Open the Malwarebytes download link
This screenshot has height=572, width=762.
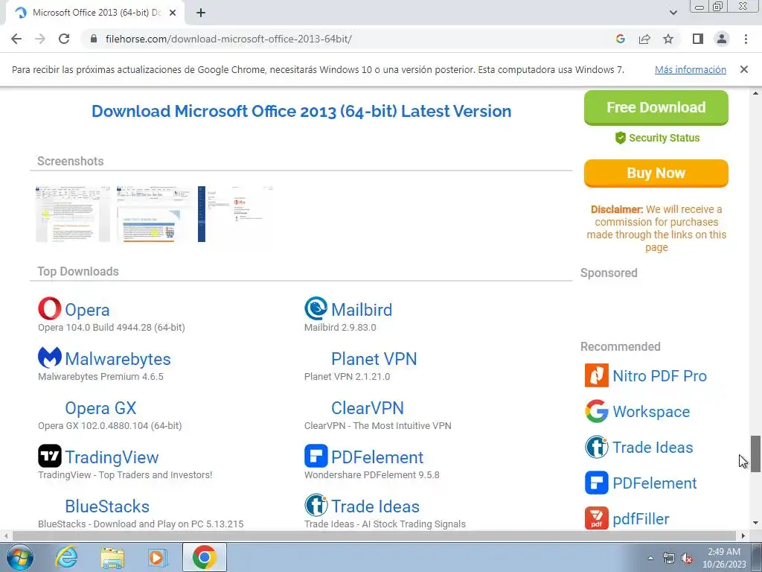tap(118, 359)
